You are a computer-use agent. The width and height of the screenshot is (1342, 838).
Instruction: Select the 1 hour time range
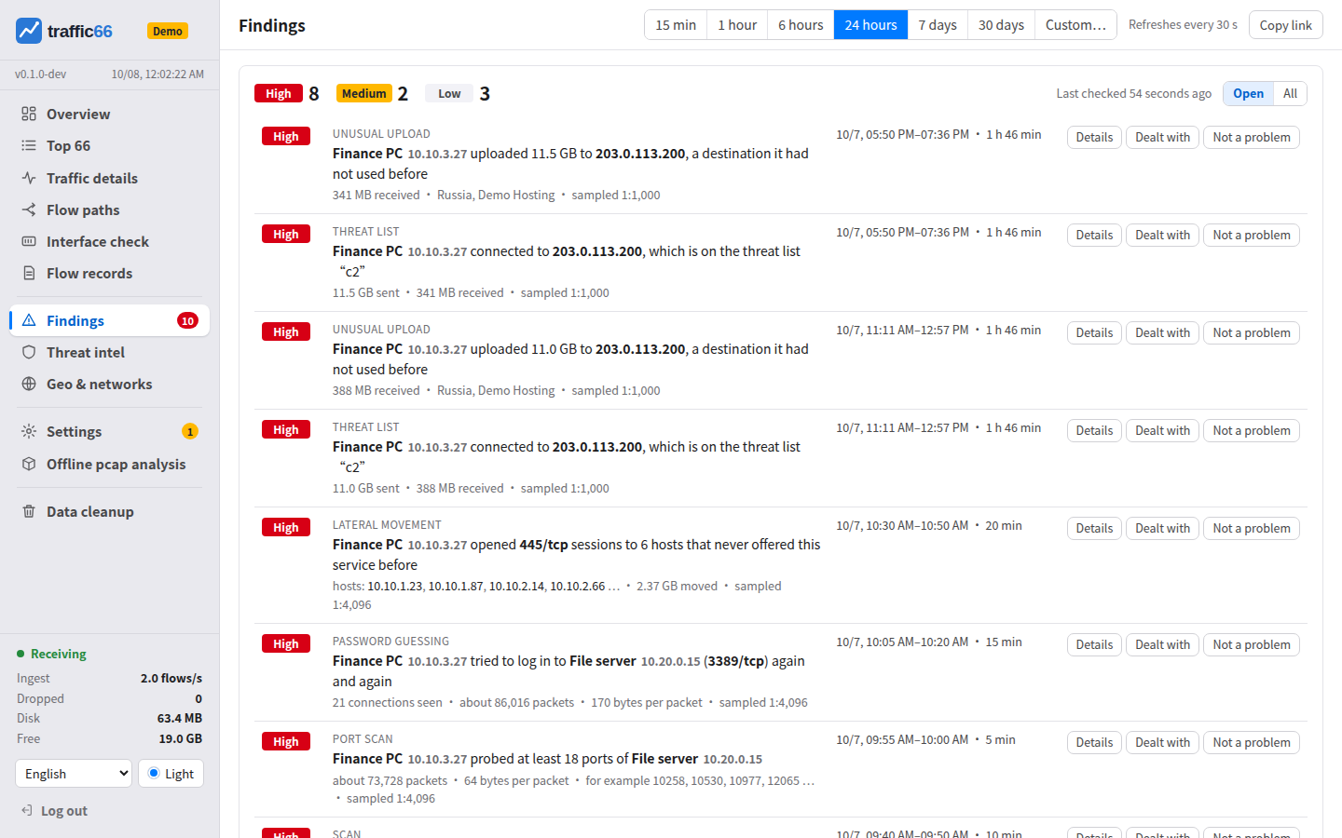tap(737, 25)
